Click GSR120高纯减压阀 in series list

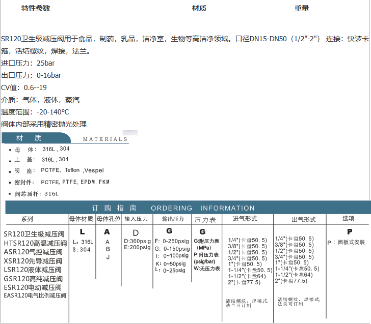coord(33,279)
